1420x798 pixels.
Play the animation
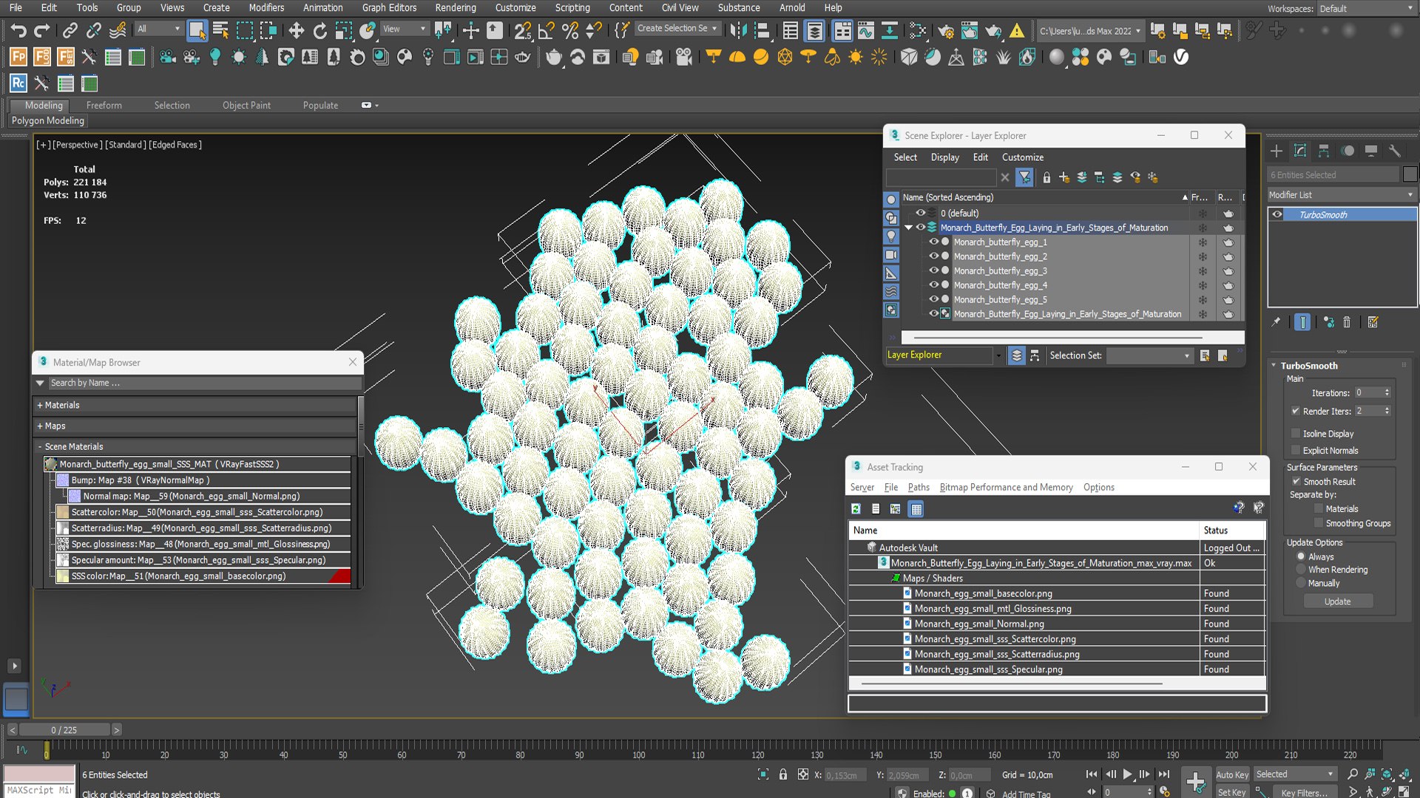pyautogui.click(x=1127, y=774)
